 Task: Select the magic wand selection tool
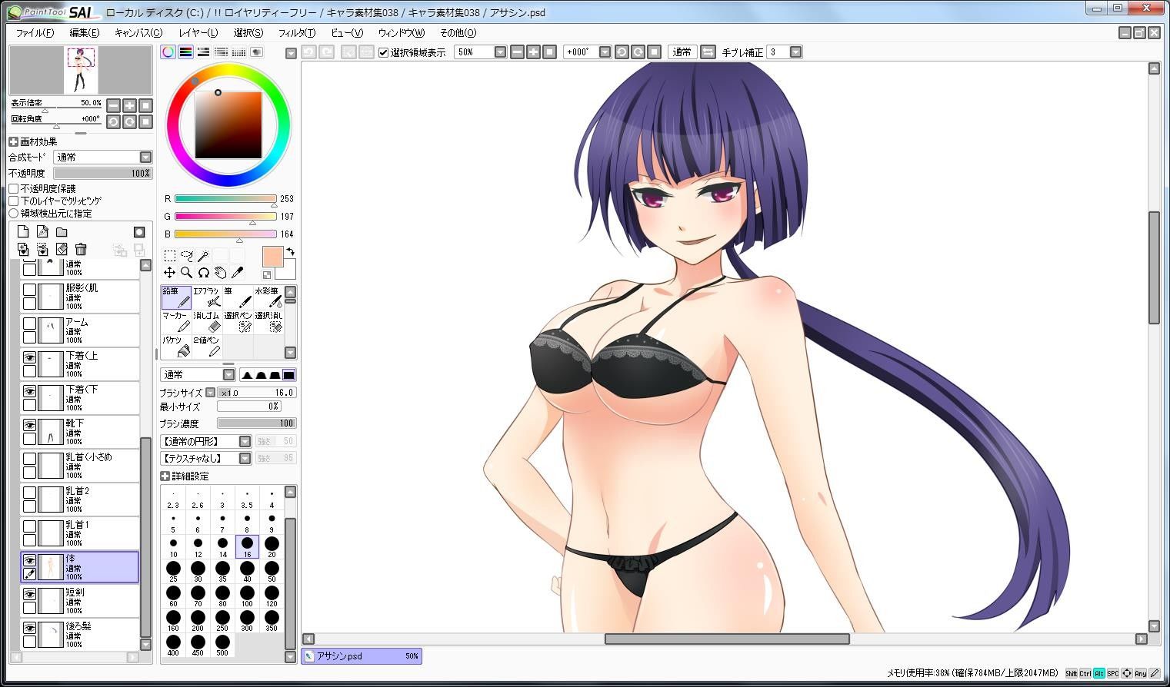click(x=203, y=256)
